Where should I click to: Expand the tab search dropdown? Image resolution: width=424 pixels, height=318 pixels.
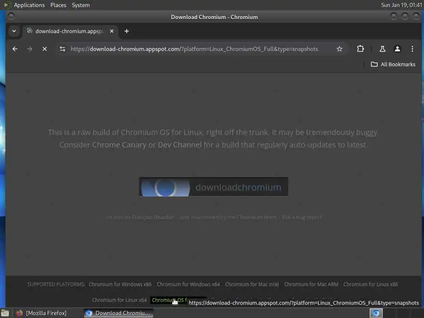(x=14, y=31)
